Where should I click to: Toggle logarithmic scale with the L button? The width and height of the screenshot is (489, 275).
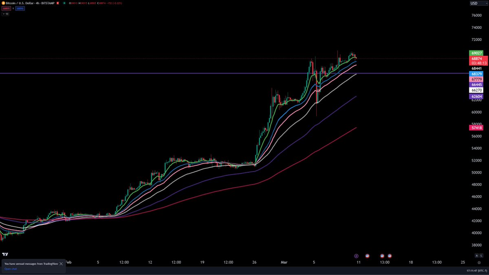pos(481,255)
